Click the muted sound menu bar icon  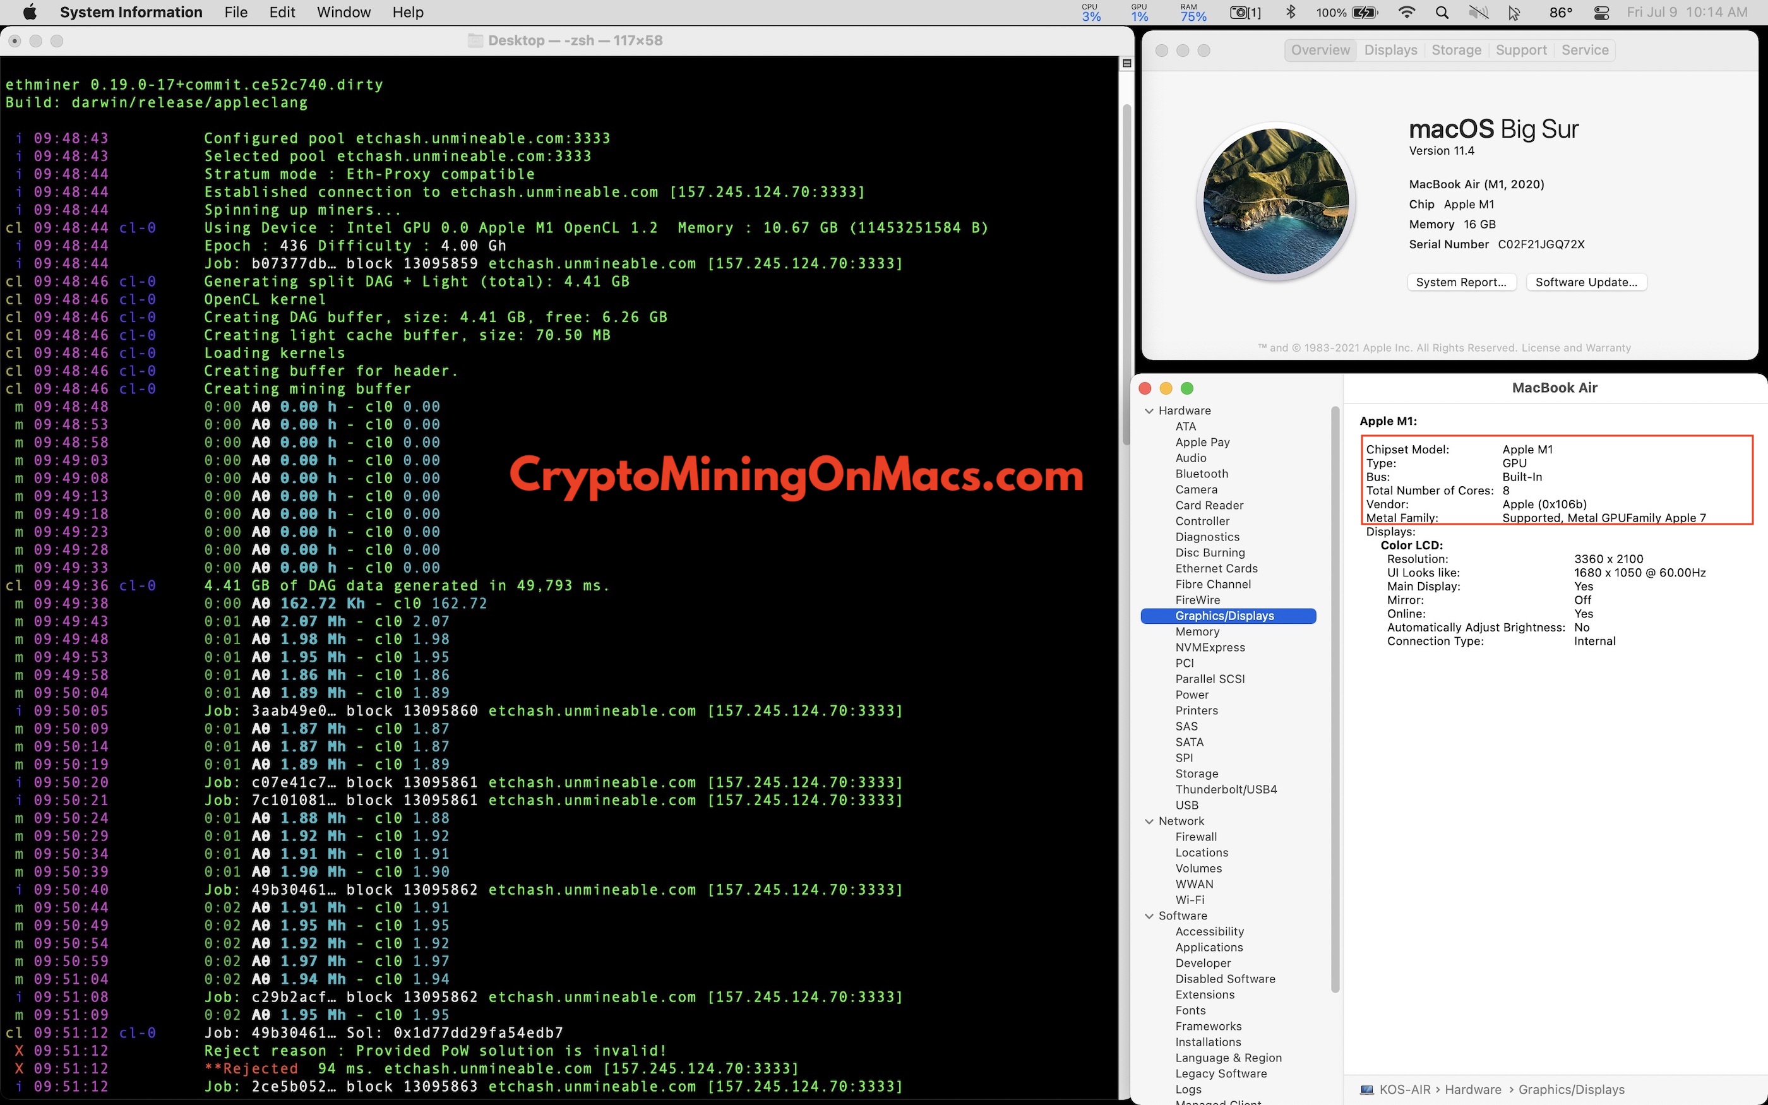click(x=1478, y=13)
